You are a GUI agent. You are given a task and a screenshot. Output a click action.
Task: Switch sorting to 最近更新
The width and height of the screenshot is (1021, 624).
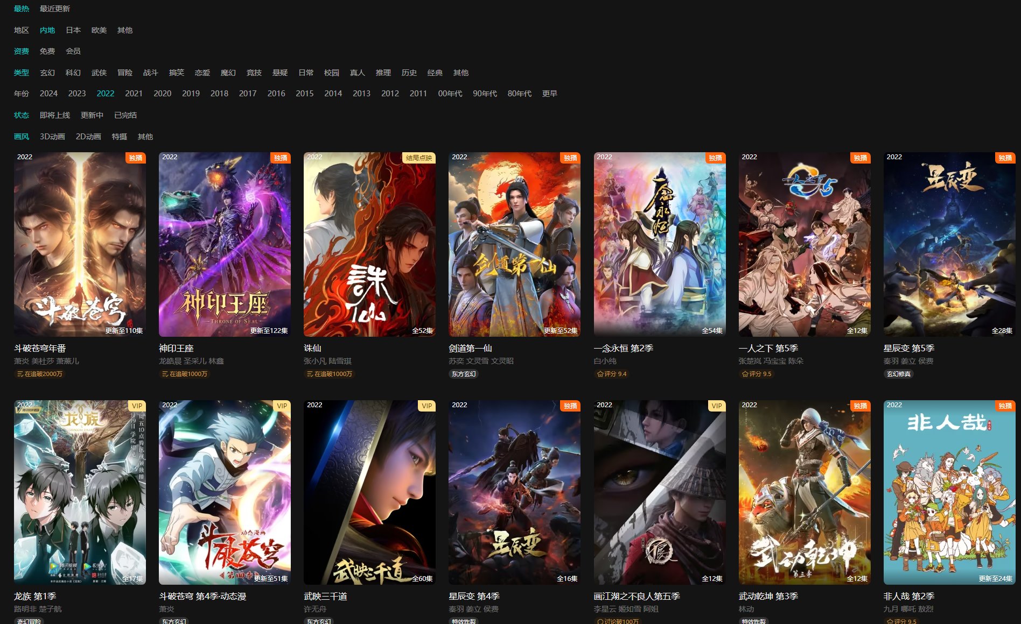pos(55,9)
